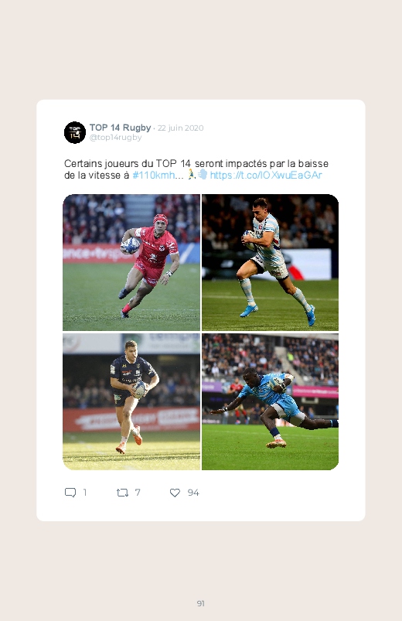Open the photo of the navy jersey player

point(131,401)
